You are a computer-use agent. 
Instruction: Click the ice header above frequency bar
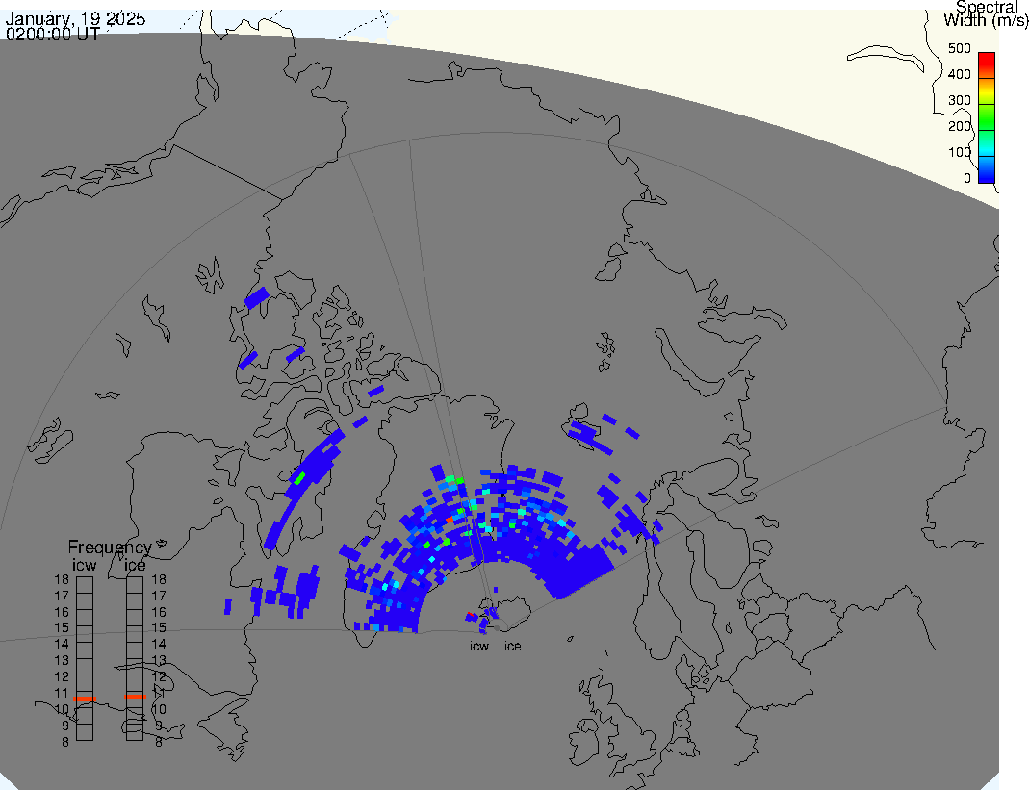tap(135, 565)
